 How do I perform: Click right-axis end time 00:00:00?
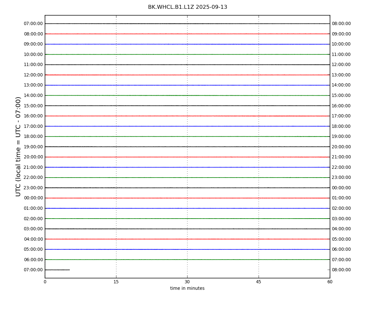pyautogui.click(x=341, y=188)
